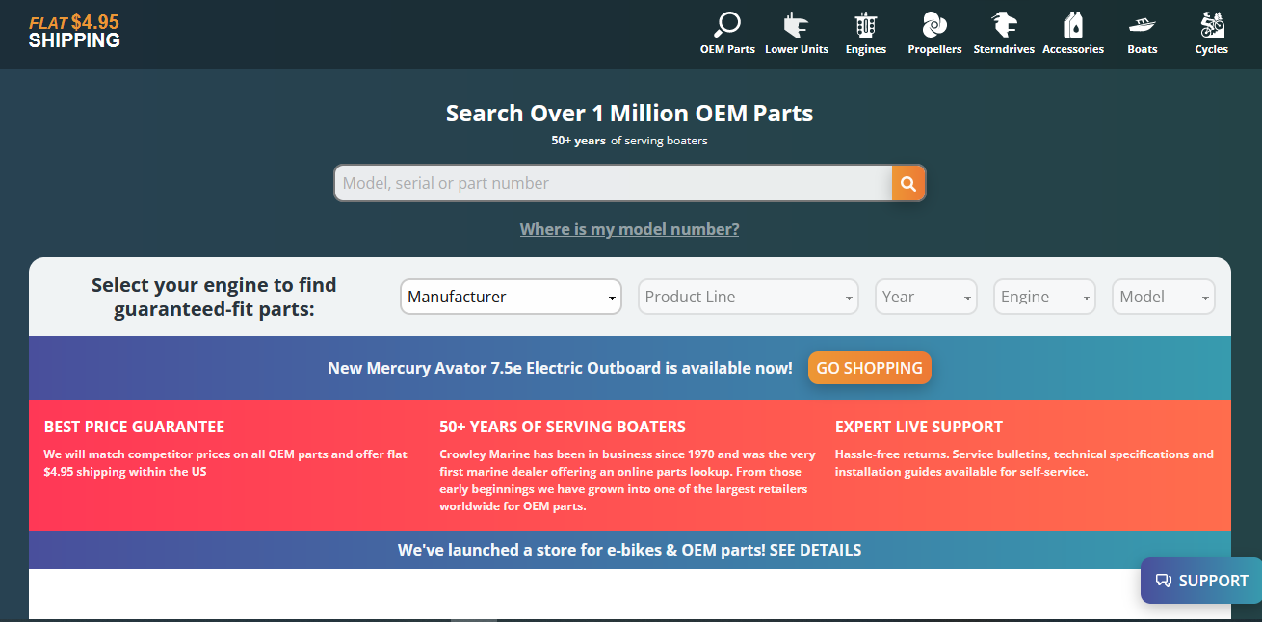This screenshot has height=622, width=1262.
Task: Select the Cycles menu label
Action: [1212, 49]
